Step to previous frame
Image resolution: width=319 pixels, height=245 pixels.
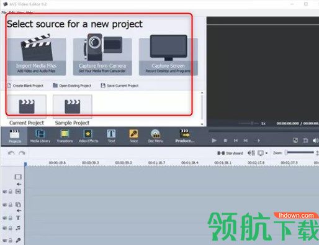tap(236, 141)
